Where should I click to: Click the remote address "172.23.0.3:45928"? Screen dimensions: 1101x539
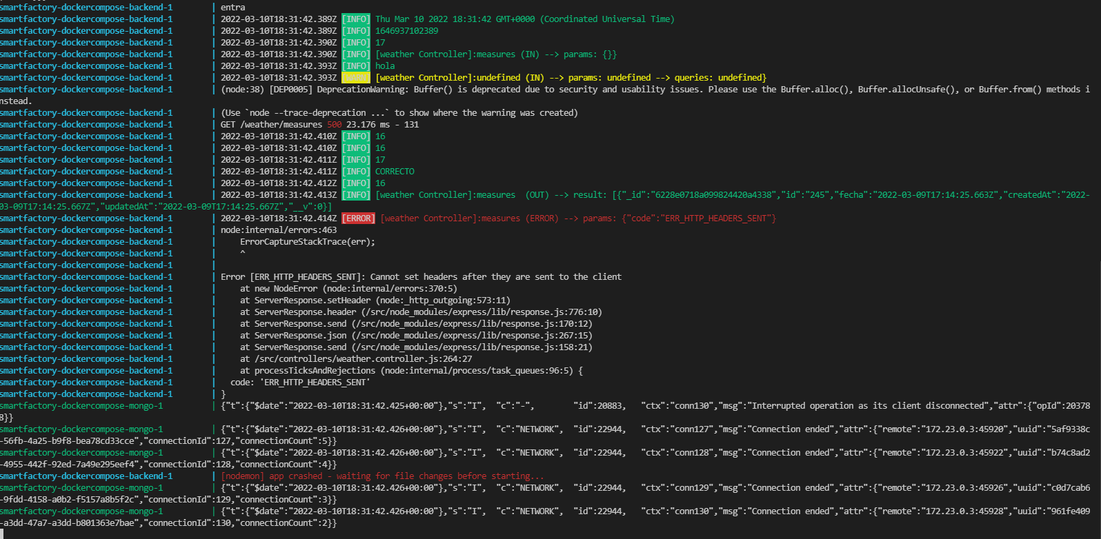click(964, 511)
